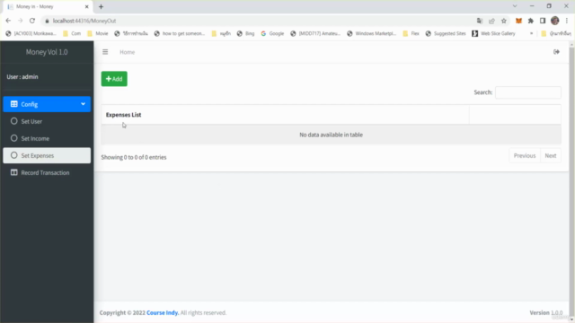Open the Chrome profile avatar

point(555,21)
